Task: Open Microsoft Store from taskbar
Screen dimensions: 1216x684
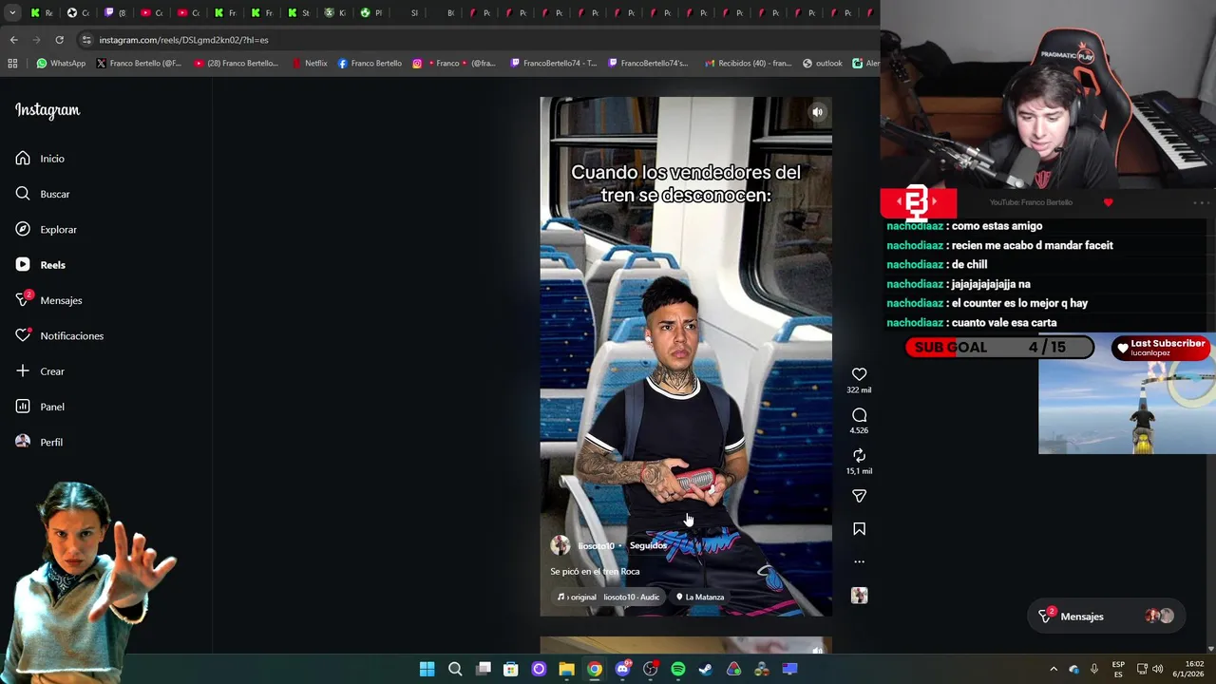Action: tap(511, 669)
